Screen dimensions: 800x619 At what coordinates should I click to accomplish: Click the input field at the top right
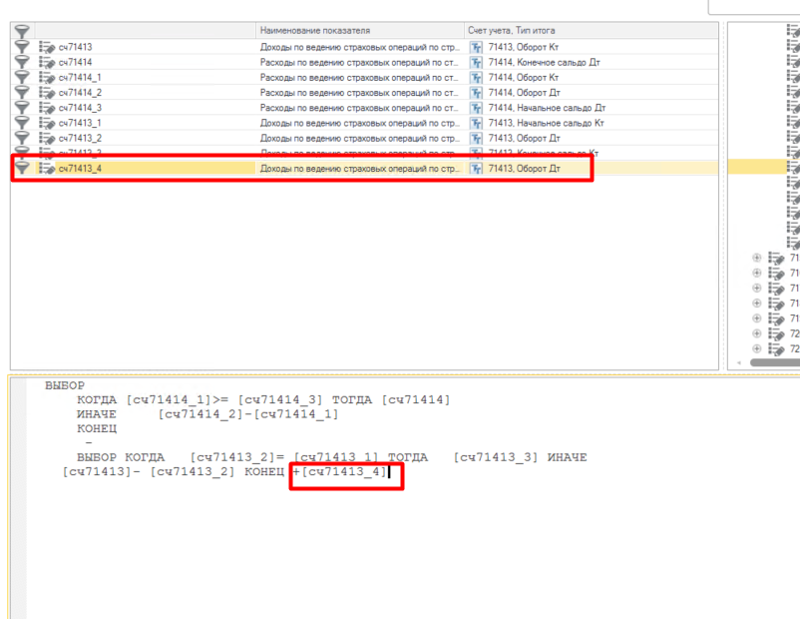tap(754, 7)
